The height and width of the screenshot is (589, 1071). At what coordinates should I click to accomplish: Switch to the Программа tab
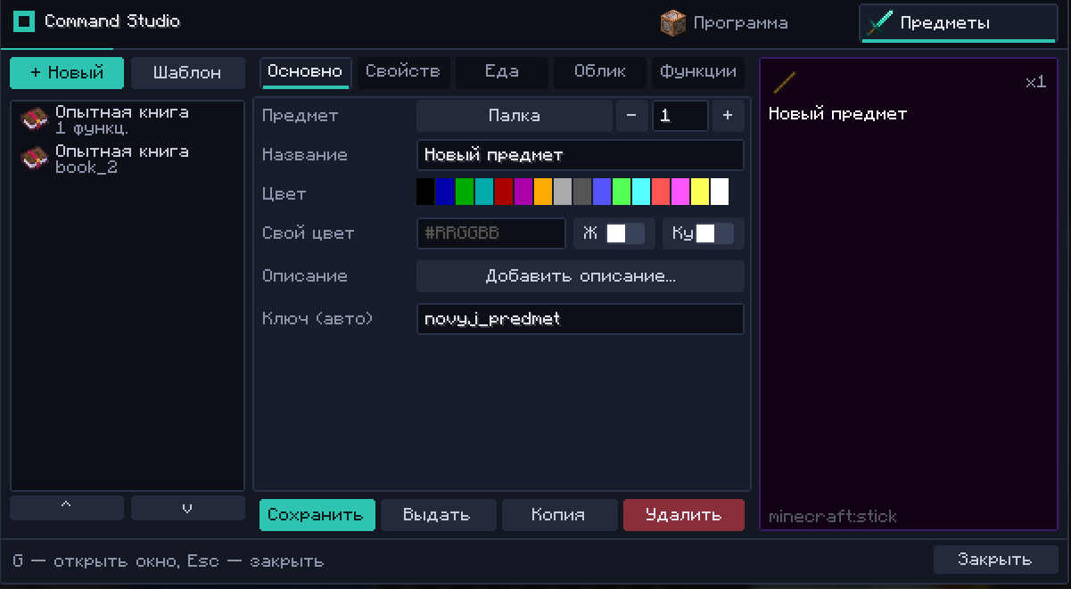pyautogui.click(x=725, y=23)
